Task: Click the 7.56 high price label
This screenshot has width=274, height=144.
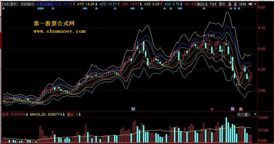Action: 210,36
